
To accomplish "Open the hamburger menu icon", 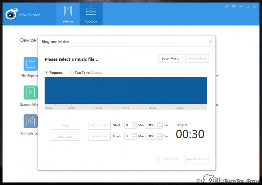I will tap(234, 7).
